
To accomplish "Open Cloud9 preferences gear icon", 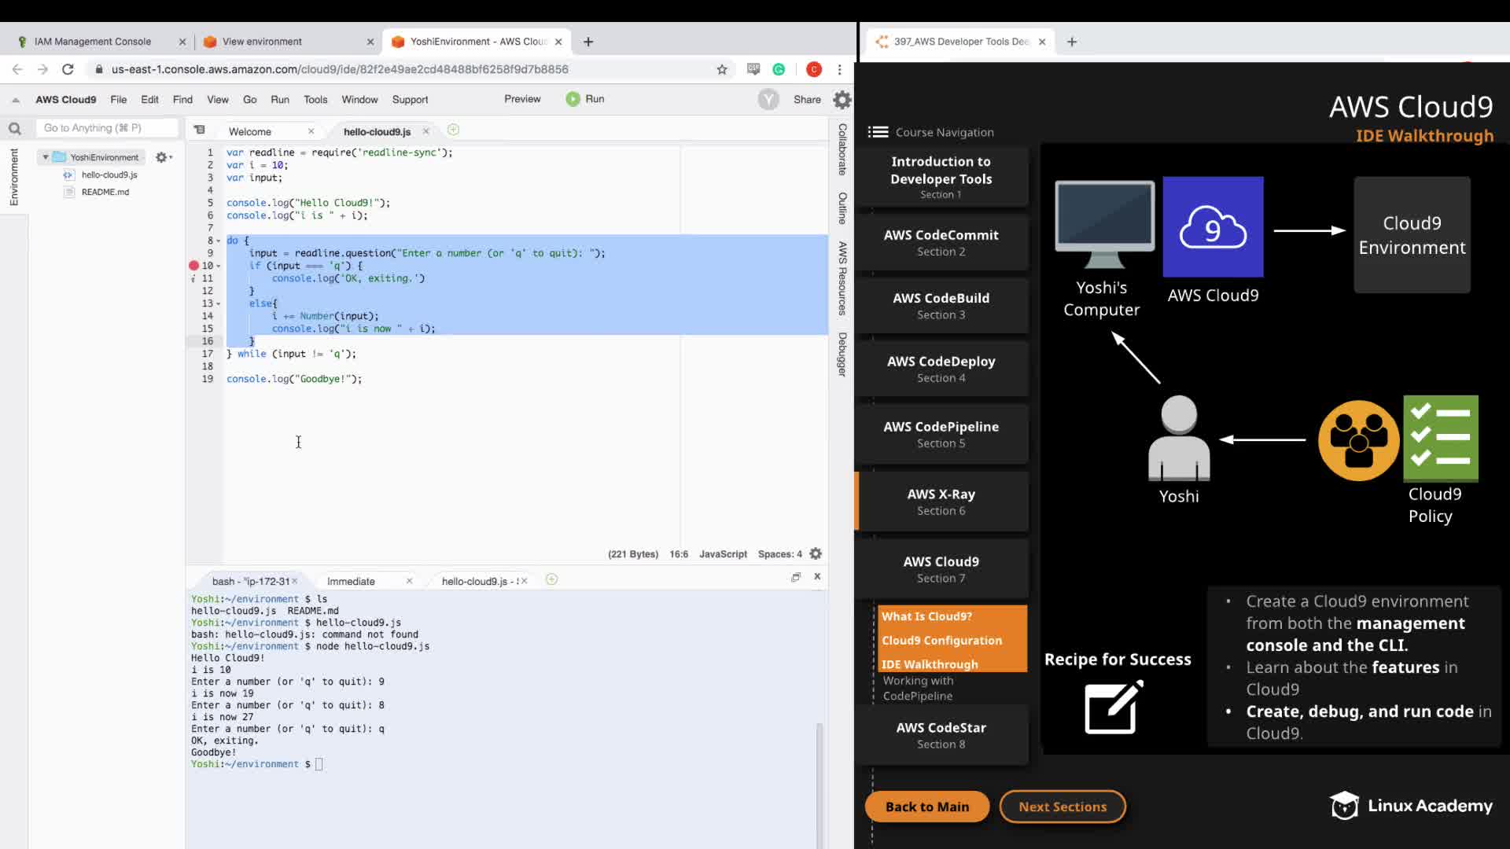I will [x=842, y=100].
